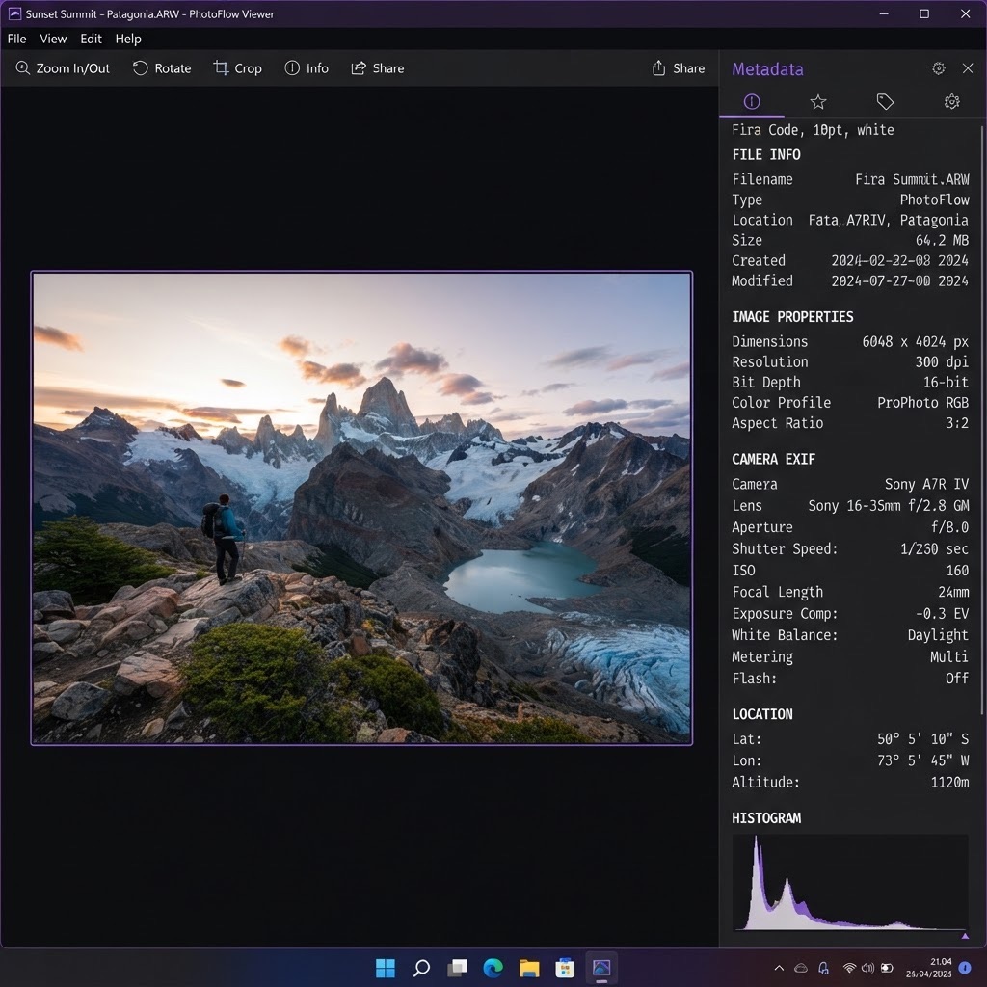The height and width of the screenshot is (987, 987).
Task: Click the Altitude value 1120m
Action: point(949,783)
